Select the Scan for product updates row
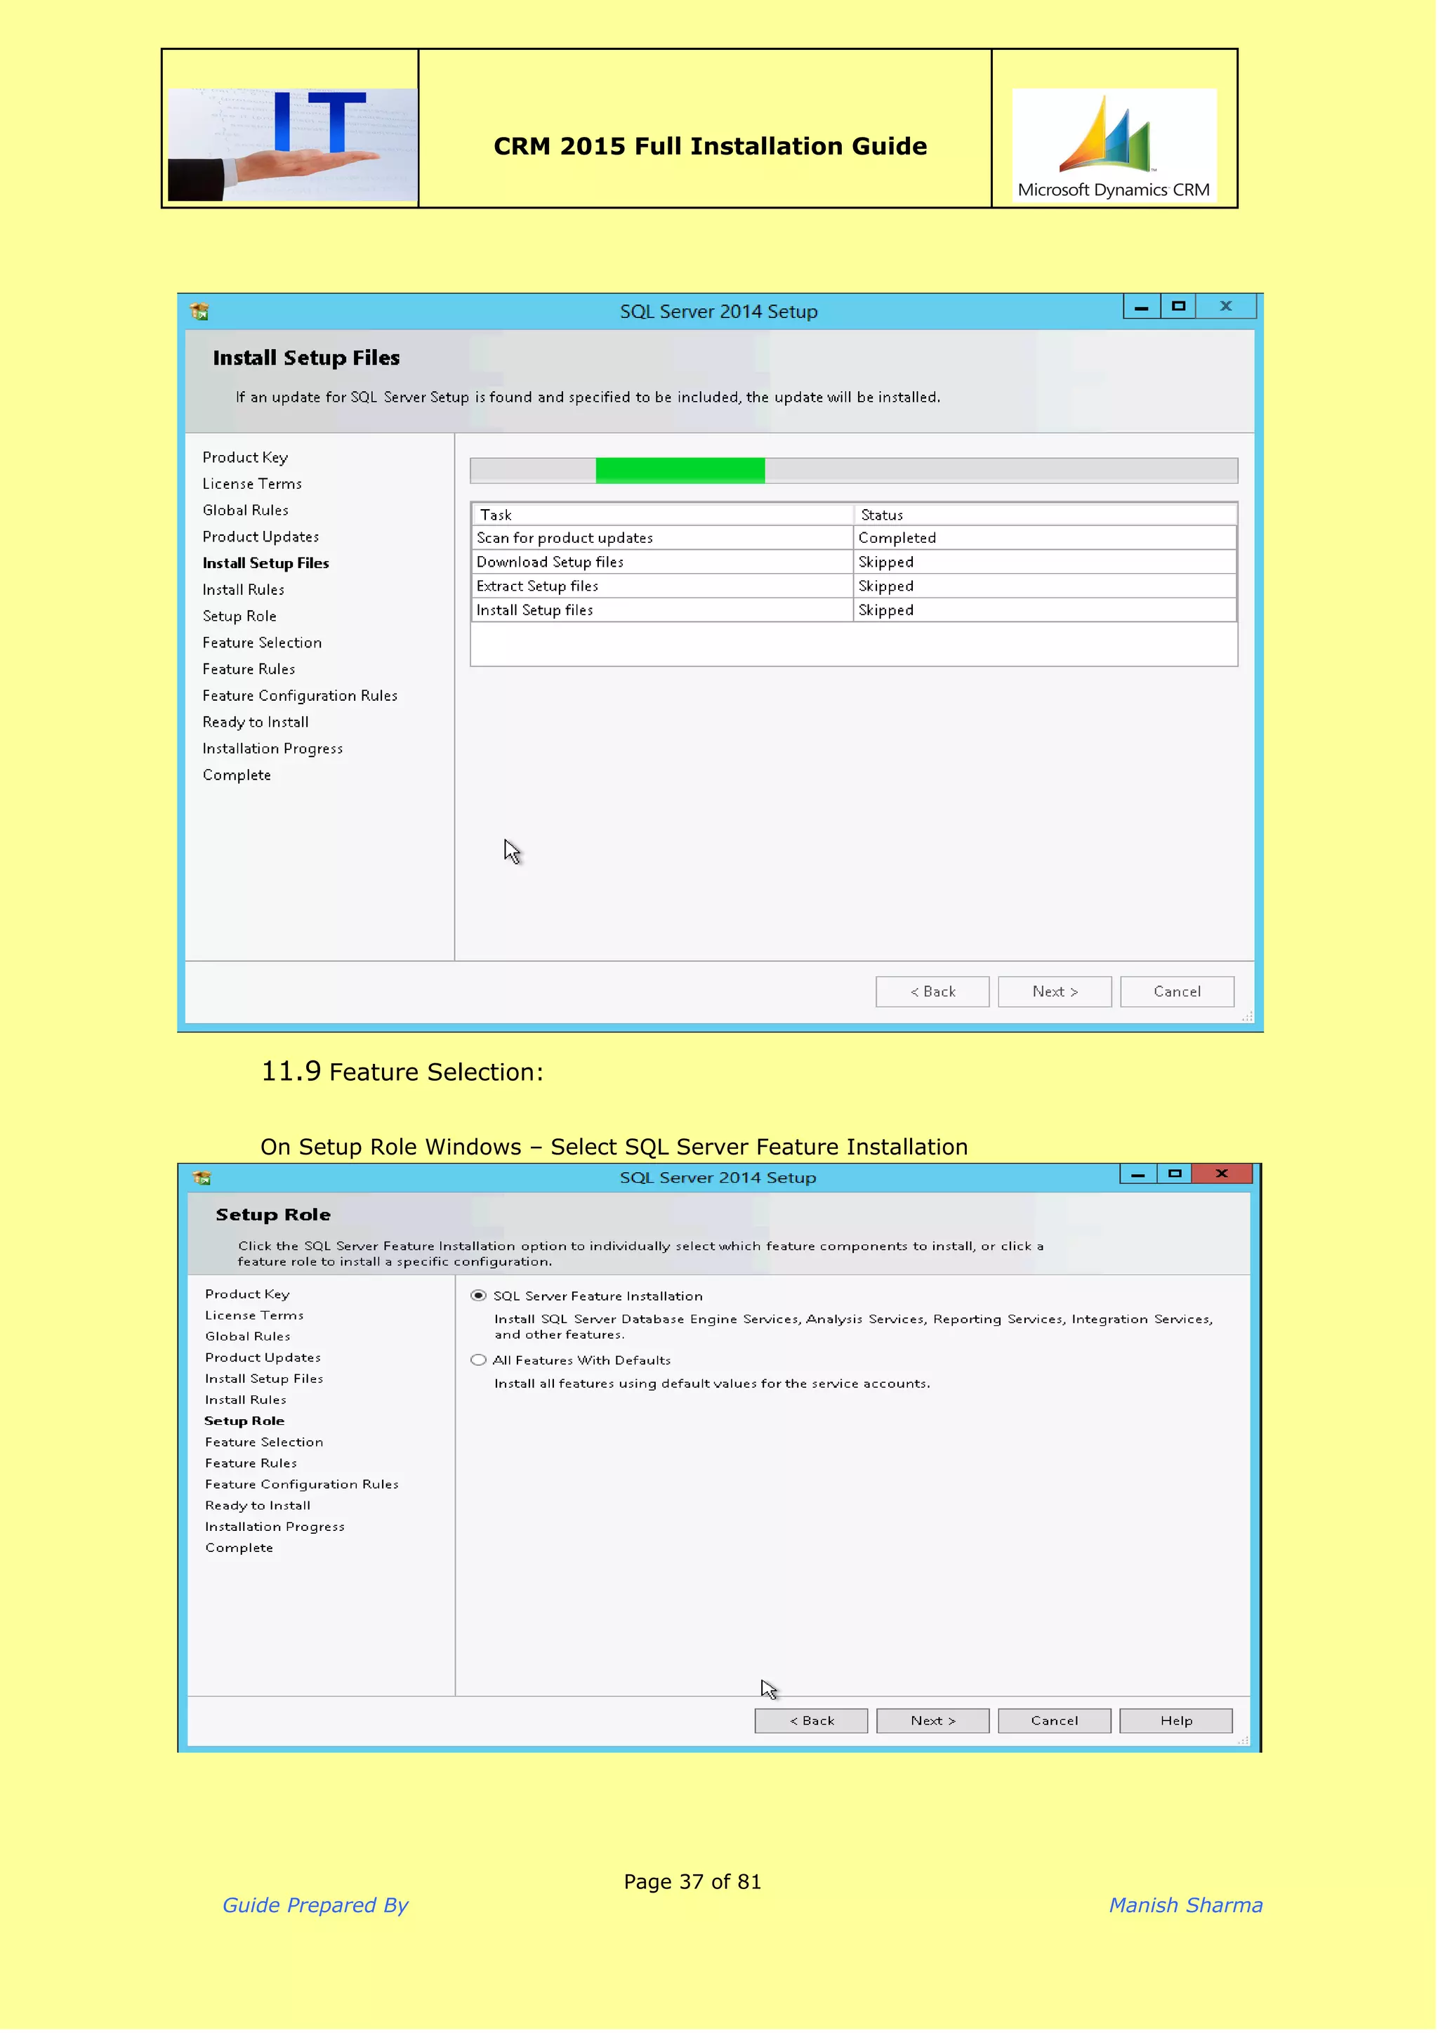The image size is (1438, 2033). (x=855, y=539)
